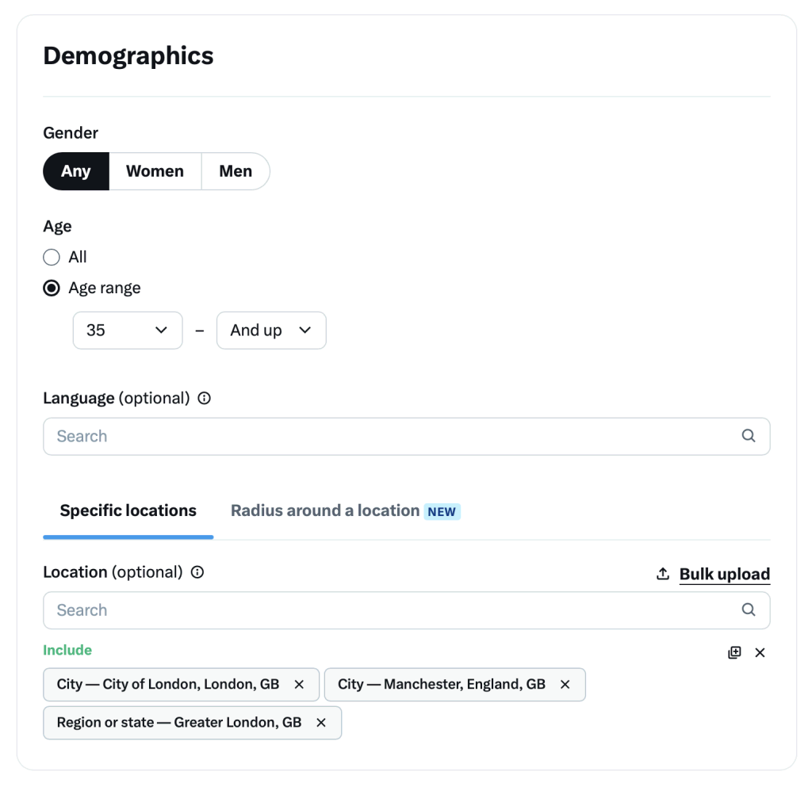This screenshot has width=812, height=787.
Task: Open the minimum age 35 dropdown
Action: tap(128, 330)
